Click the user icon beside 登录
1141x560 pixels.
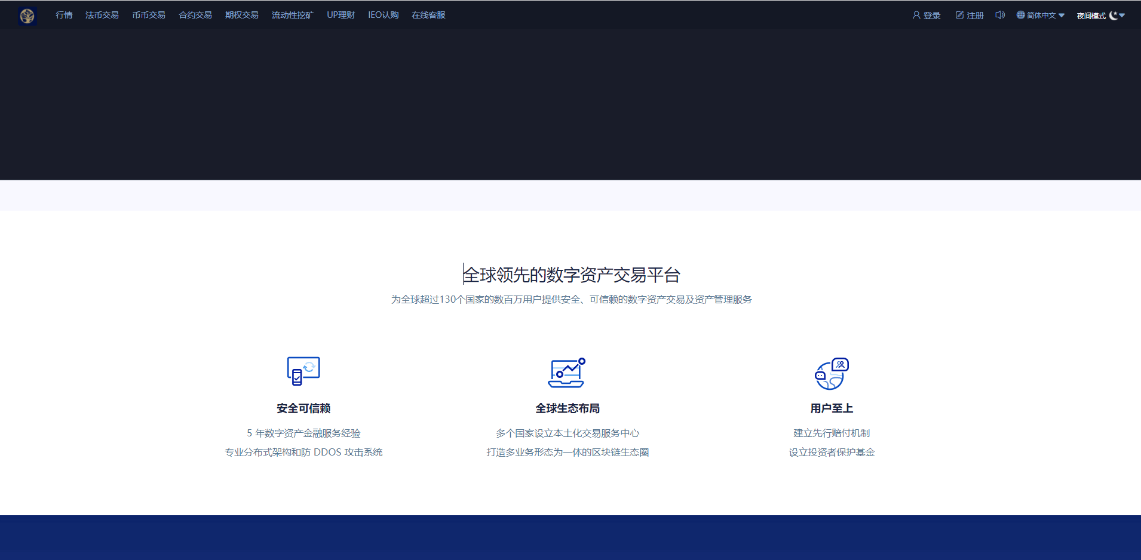coord(916,15)
